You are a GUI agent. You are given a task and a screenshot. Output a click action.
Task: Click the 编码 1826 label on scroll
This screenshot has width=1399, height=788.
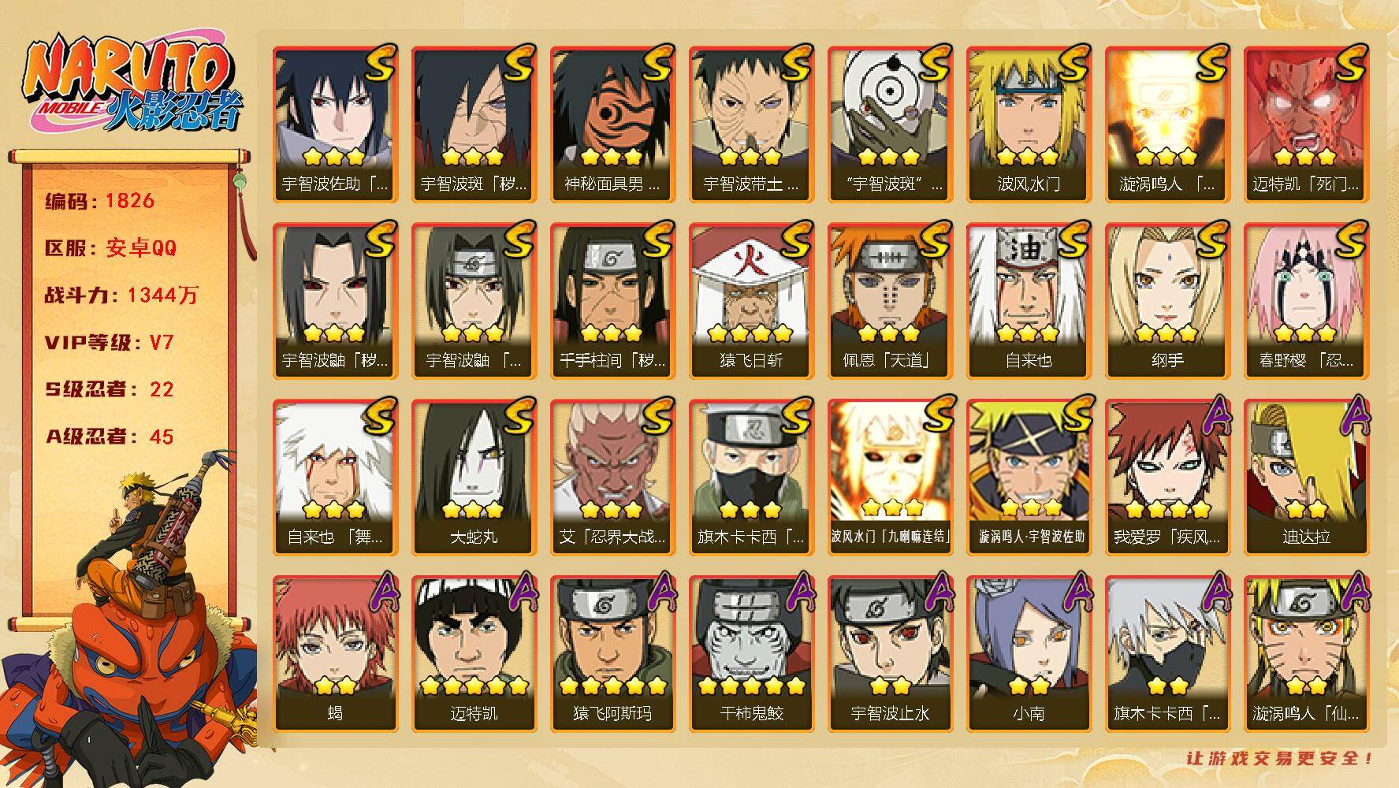(x=99, y=201)
